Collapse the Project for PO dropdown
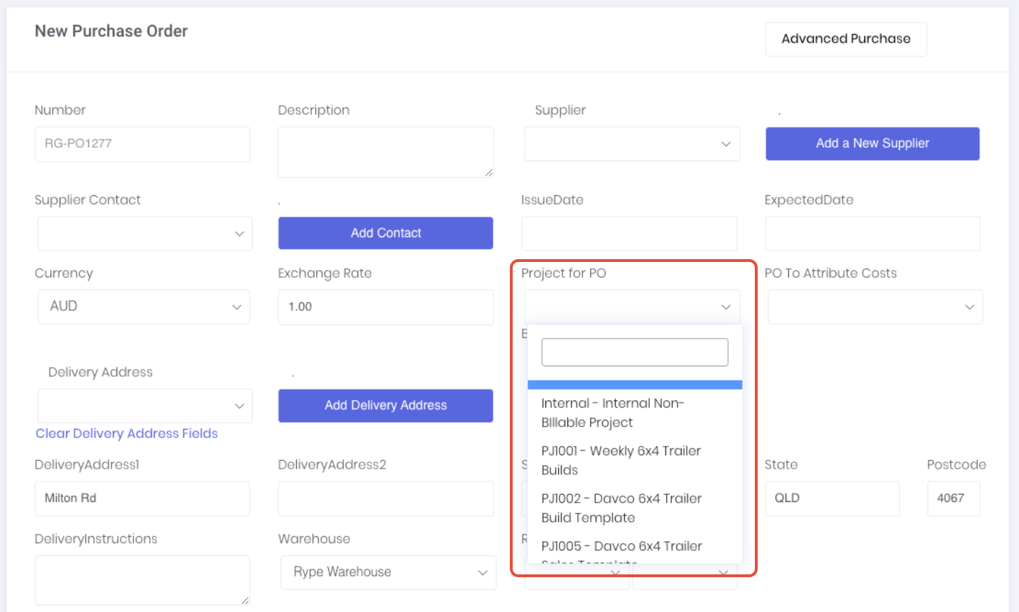The image size is (1019, 612). tap(631, 307)
